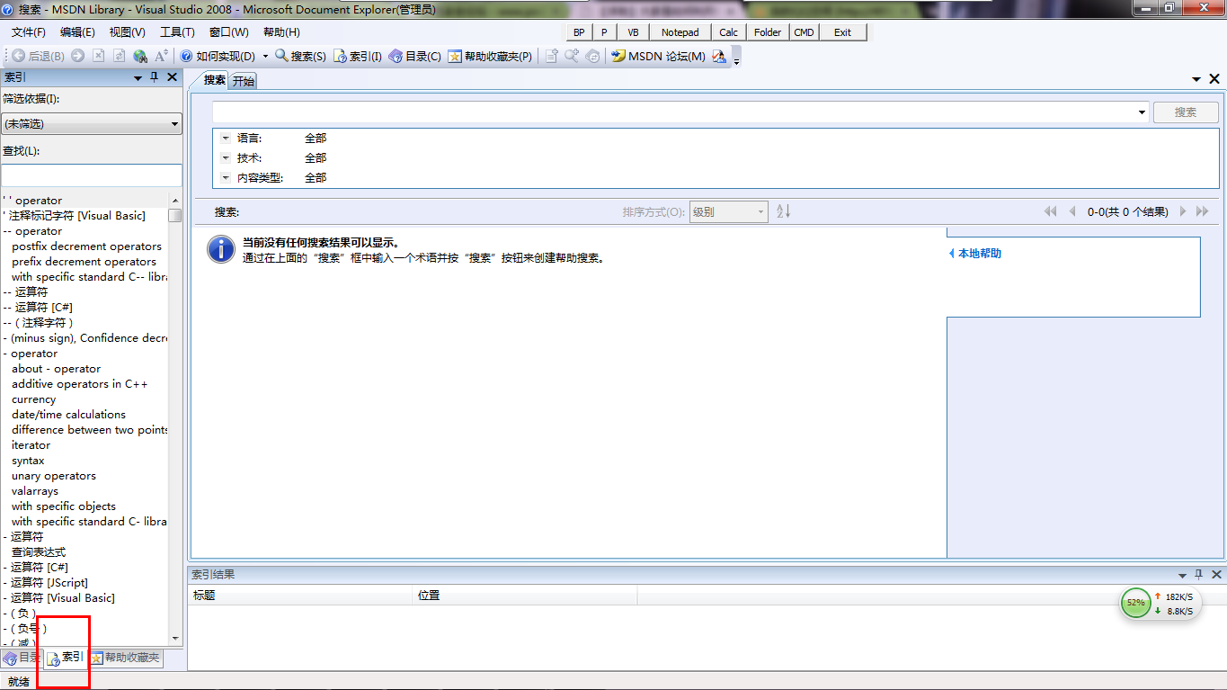Toggle auto-hide pin on 索引 panel
This screenshot has height=690, width=1227.
154,78
